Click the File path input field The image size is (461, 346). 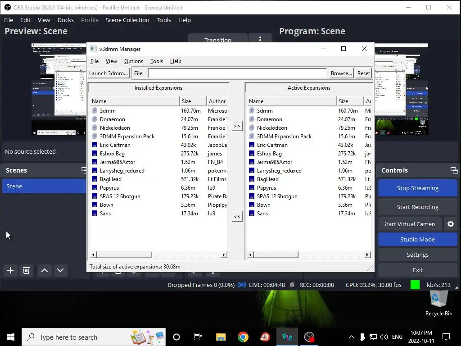pos(237,73)
